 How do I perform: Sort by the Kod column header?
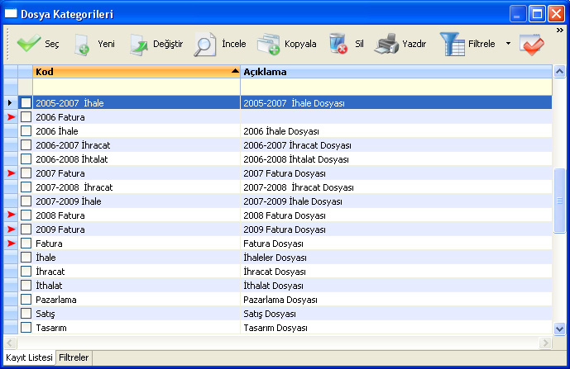(x=132, y=72)
